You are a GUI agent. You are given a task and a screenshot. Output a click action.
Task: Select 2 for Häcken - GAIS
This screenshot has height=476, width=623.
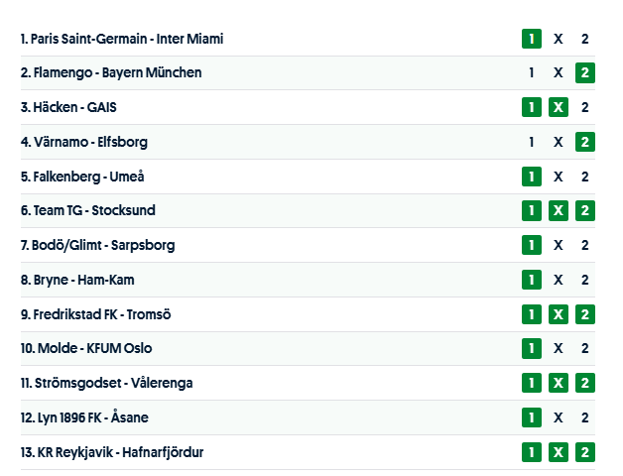tap(585, 107)
